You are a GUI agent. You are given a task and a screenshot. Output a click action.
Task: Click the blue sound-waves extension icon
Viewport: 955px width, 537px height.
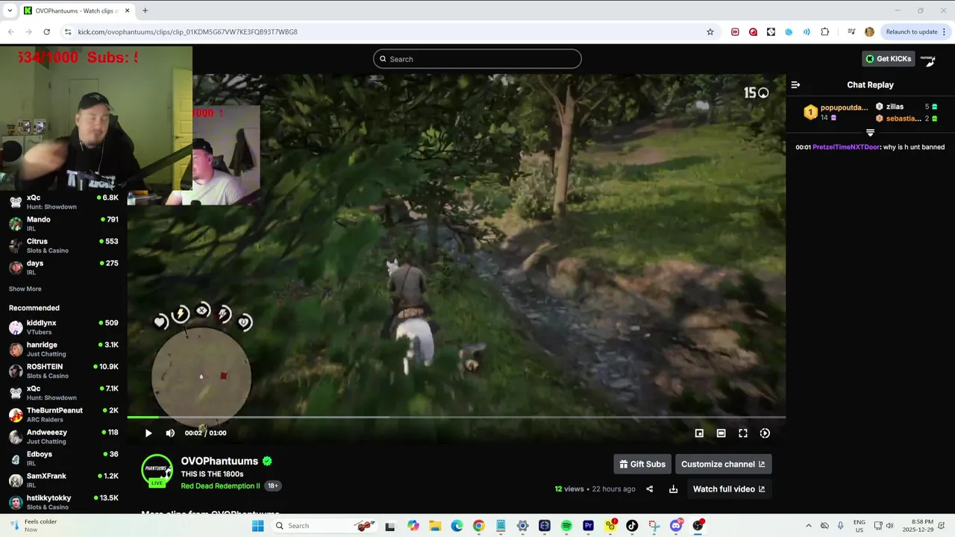(x=807, y=32)
